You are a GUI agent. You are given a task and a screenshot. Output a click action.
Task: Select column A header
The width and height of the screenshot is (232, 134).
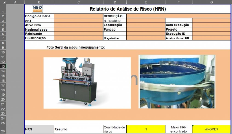click(x=15, y=2)
